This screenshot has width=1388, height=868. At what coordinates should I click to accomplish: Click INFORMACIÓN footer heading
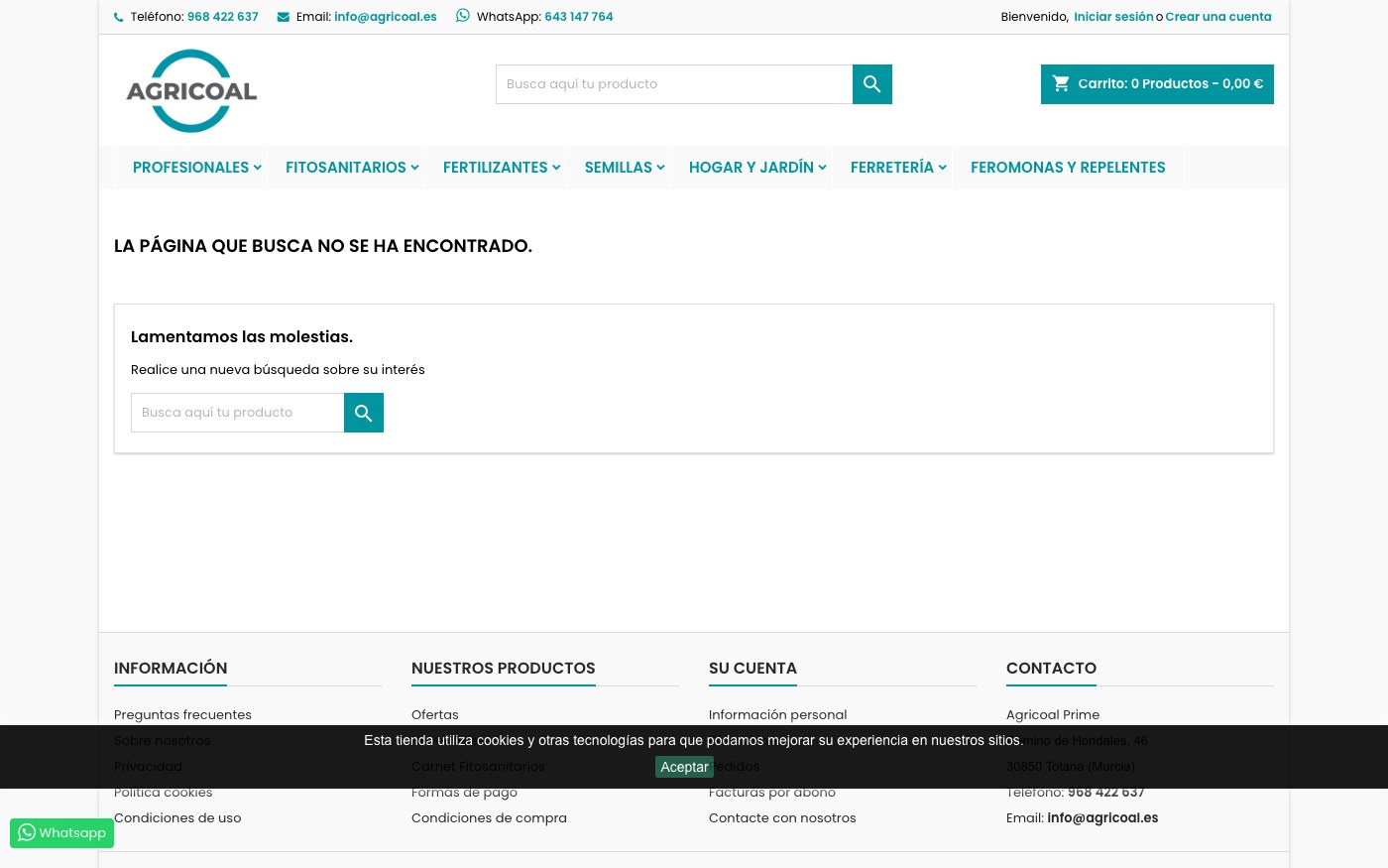pos(171,669)
